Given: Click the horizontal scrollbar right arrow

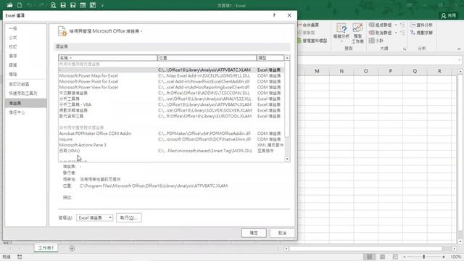Looking at the screenshot, I should pyautogui.click(x=455, y=249).
